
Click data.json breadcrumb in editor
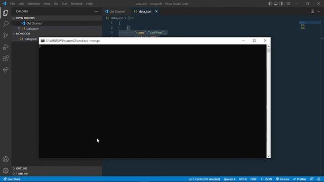coord(117,18)
